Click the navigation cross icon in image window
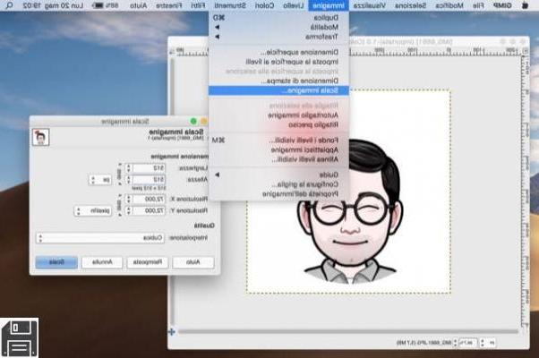Image resolution: width=539 pixels, height=358 pixels. (x=172, y=331)
